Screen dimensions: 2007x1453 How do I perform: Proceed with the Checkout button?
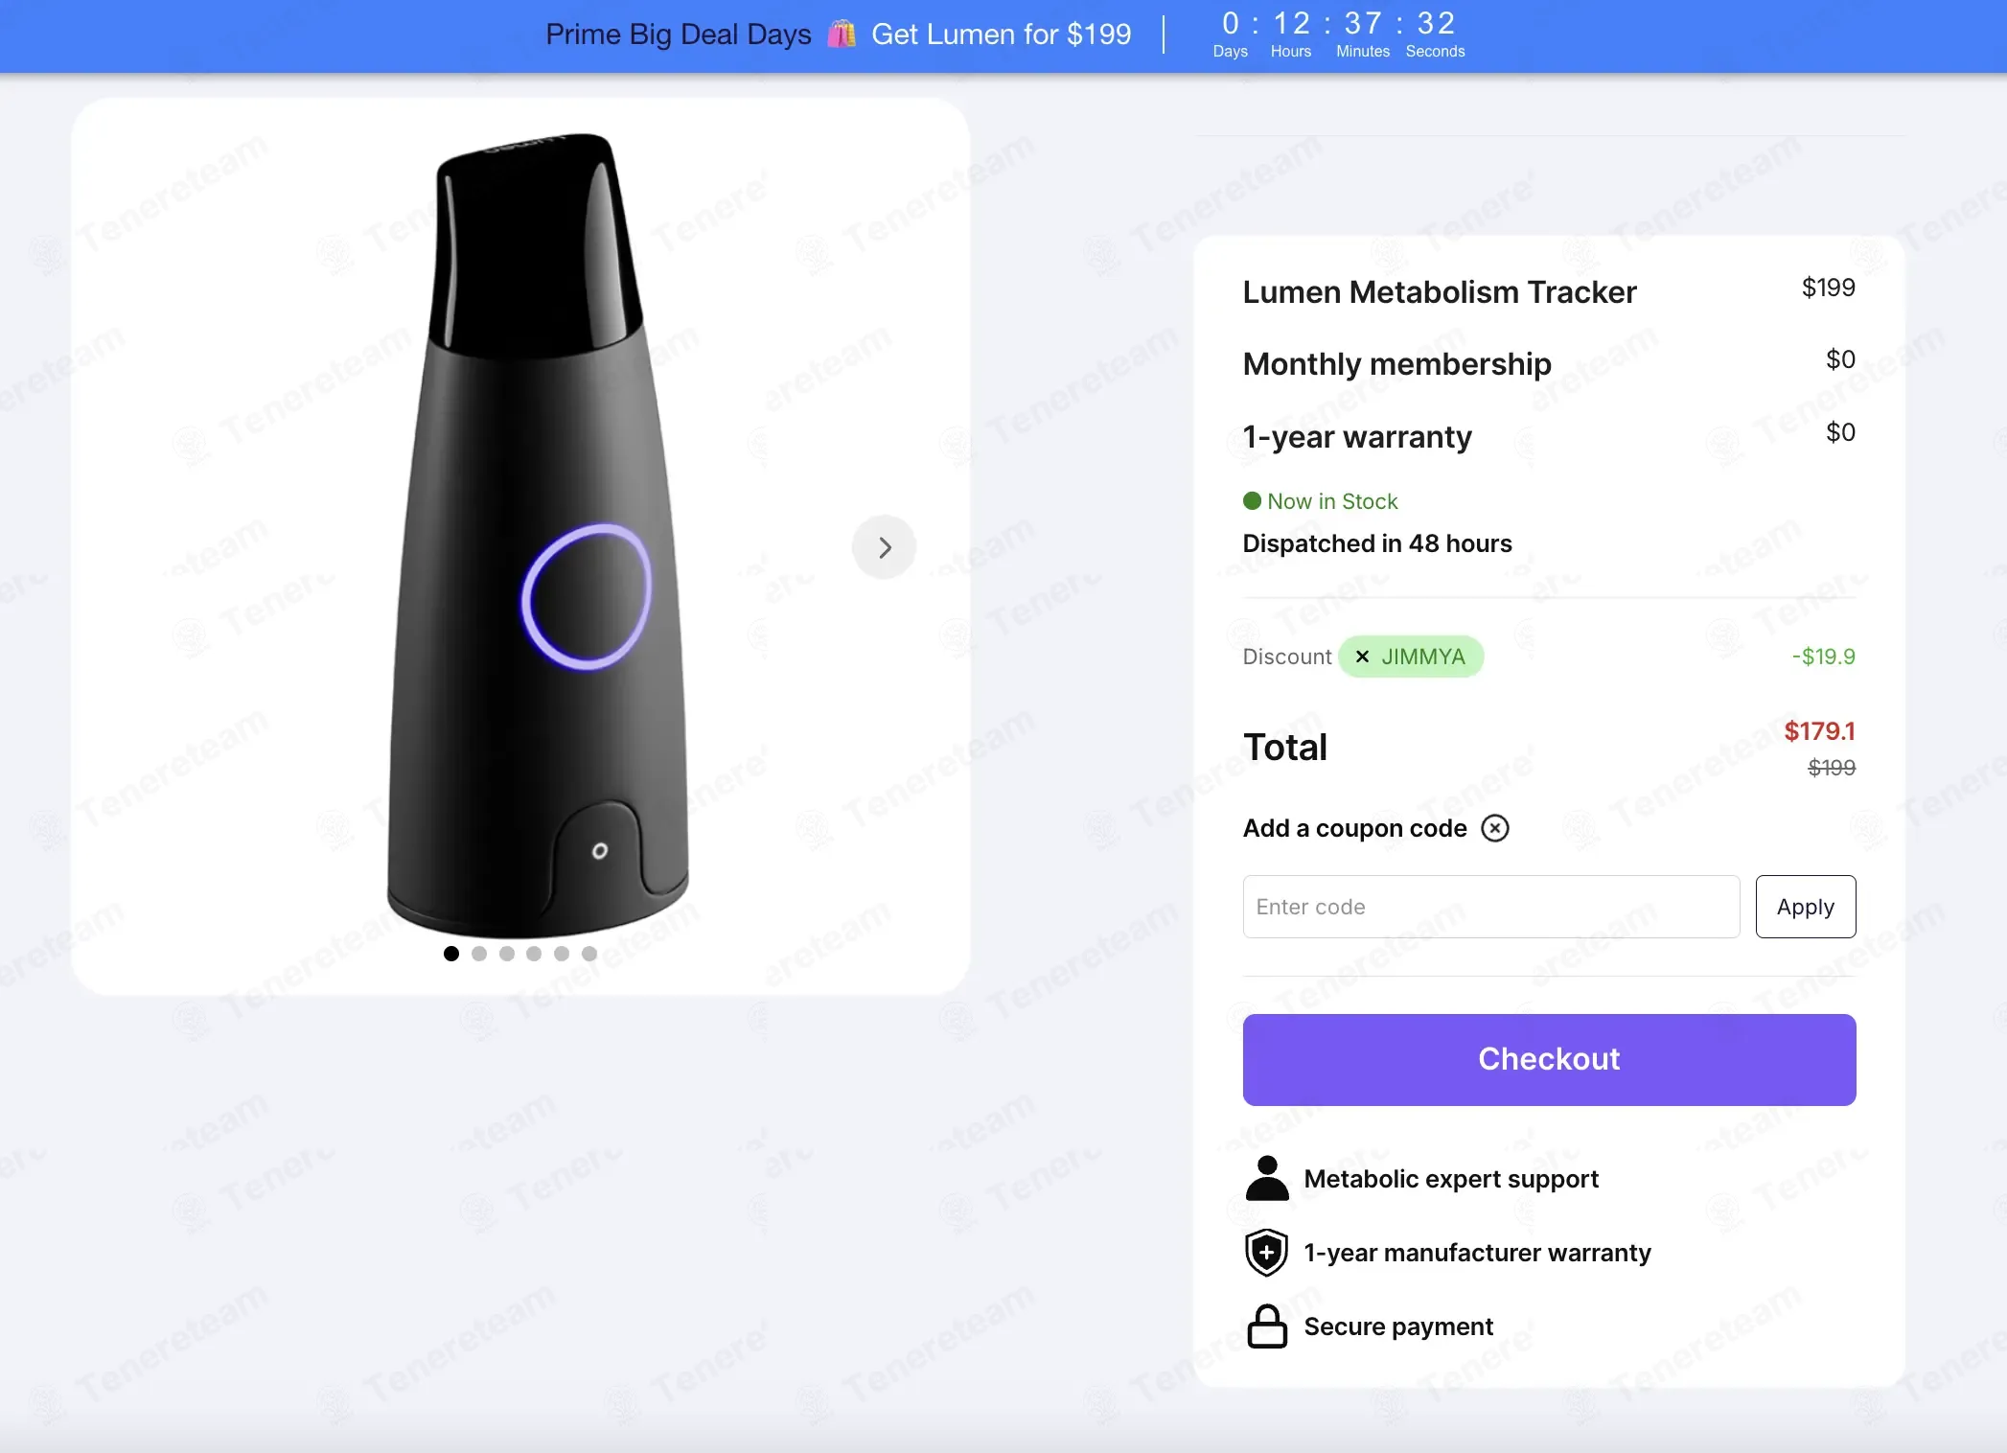click(1549, 1059)
